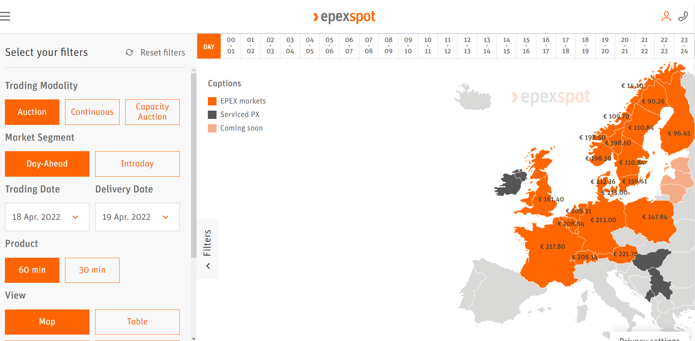695x341 pixels.
Task: Select the 21-22 hour tab
Action: [x=645, y=46]
